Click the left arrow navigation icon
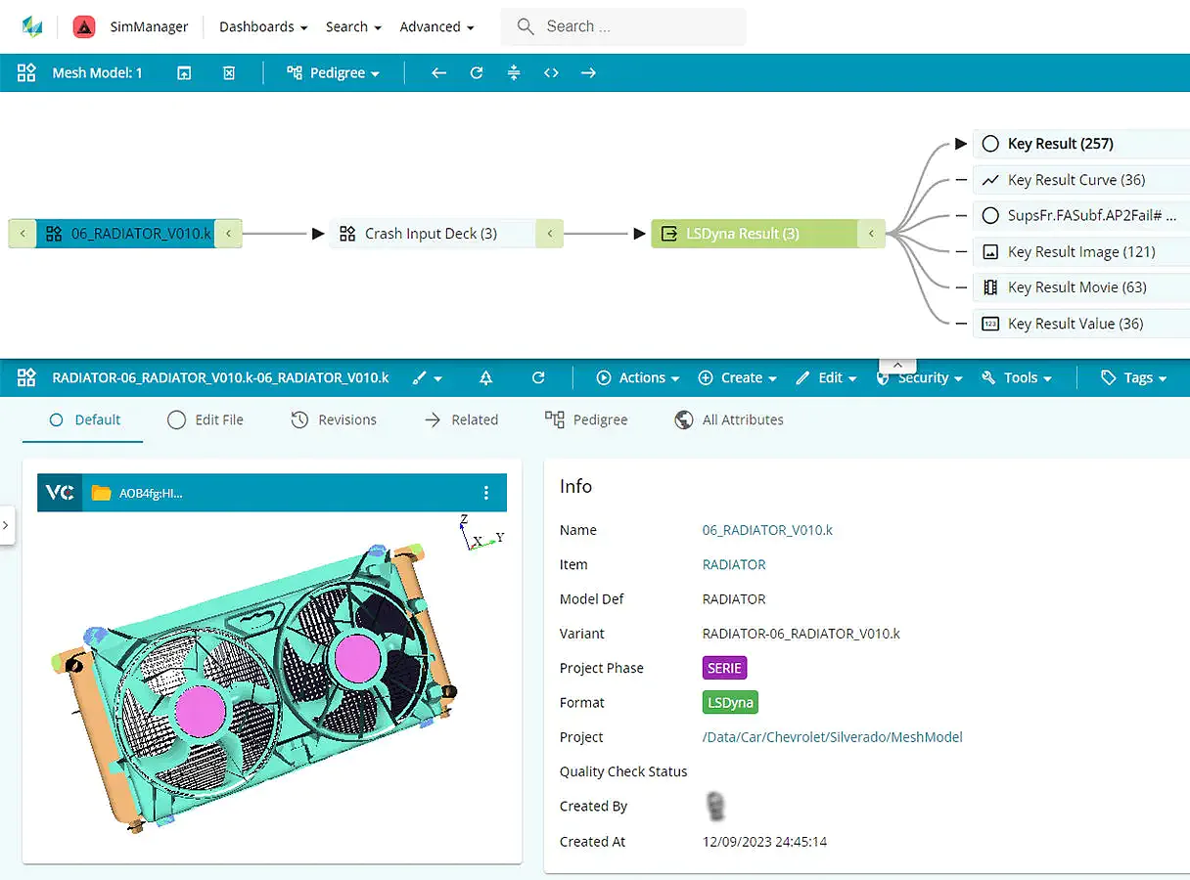Image resolution: width=1190 pixels, height=880 pixels. tap(438, 73)
